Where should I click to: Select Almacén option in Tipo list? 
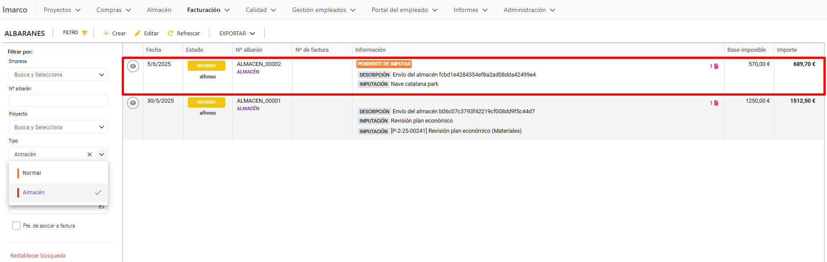pos(34,193)
